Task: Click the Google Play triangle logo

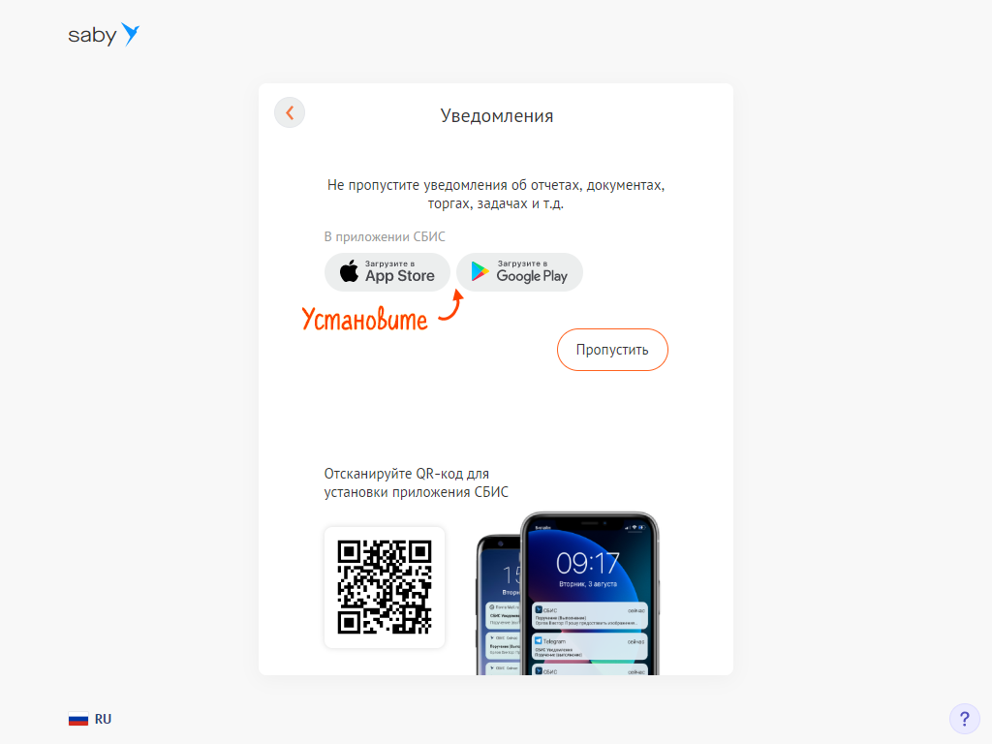Action: coord(480,272)
